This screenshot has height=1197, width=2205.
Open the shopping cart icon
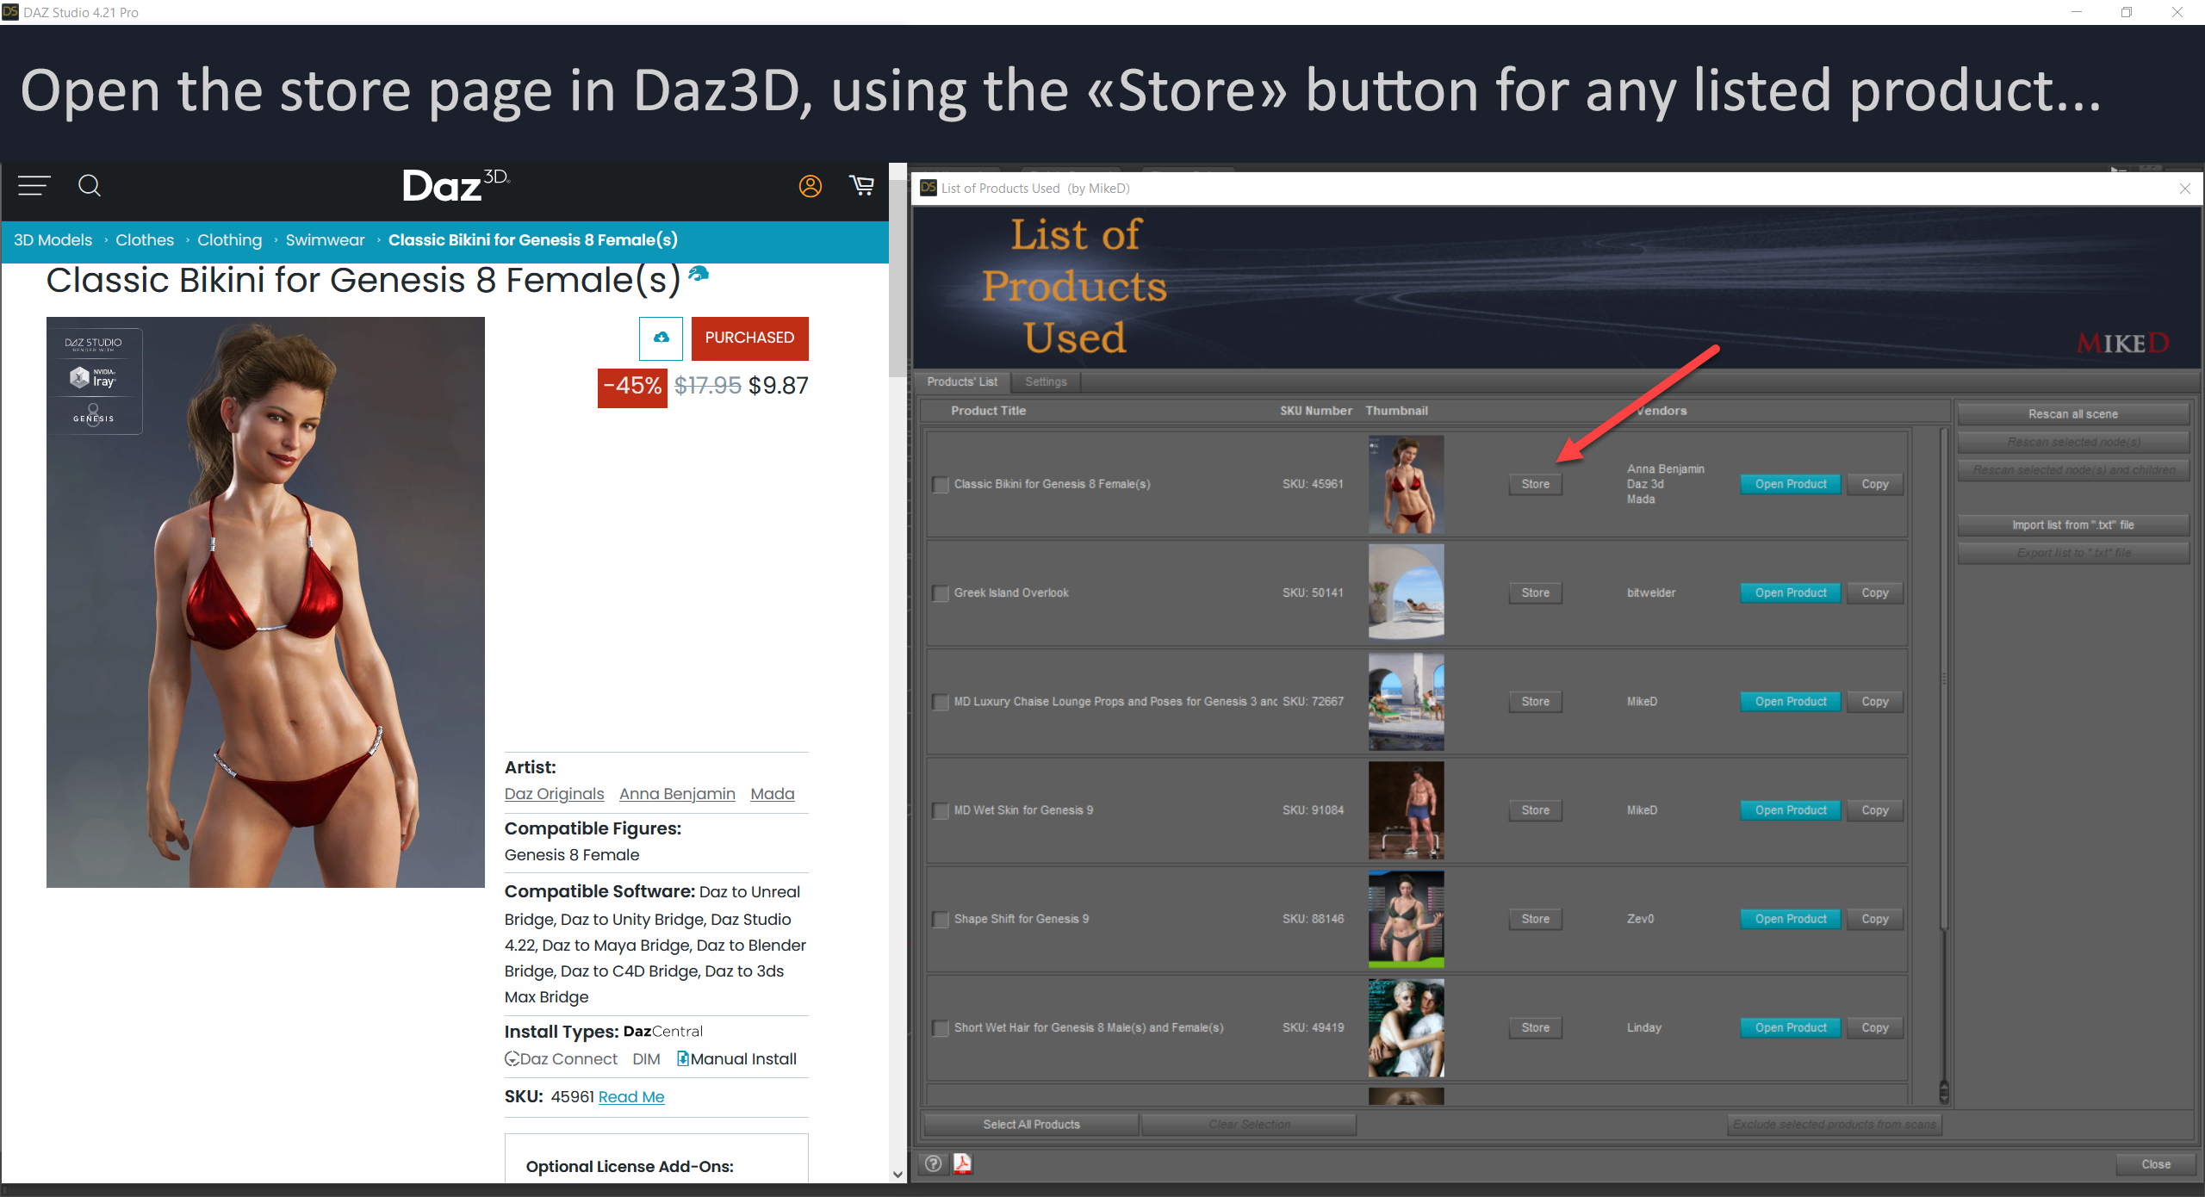[x=861, y=185]
